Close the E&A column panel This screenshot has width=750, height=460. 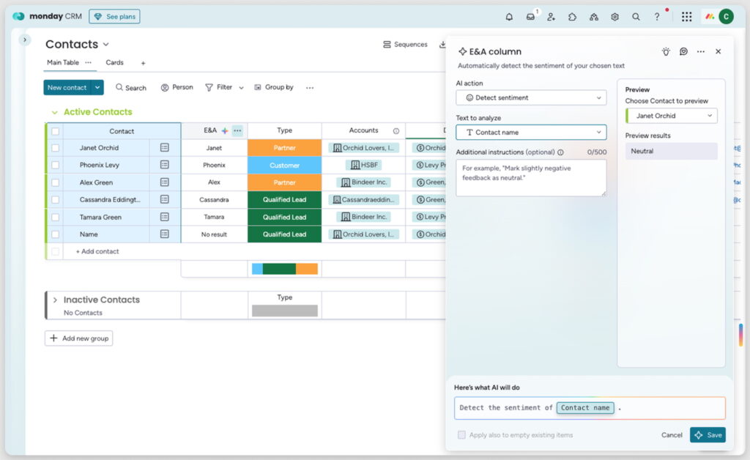[718, 52]
